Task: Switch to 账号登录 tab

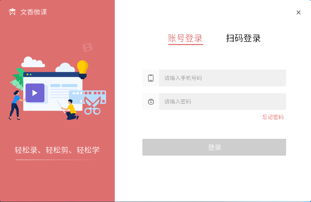Action: pos(185,38)
